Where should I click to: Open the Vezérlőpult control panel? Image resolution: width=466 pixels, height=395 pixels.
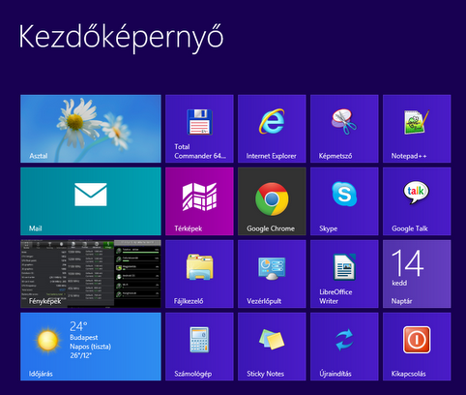pyautogui.click(x=272, y=274)
